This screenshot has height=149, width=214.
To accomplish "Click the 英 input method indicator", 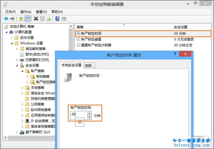I will (x=80, y=122).
